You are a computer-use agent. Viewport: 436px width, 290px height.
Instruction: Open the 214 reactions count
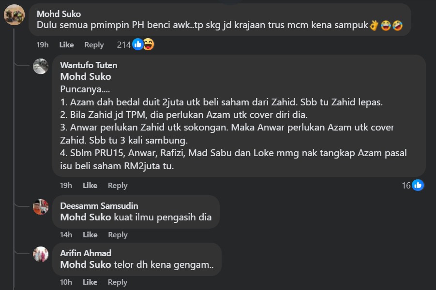(x=124, y=44)
